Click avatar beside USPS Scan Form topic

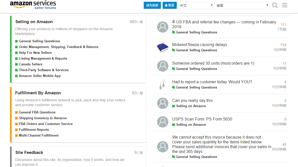[x=163, y=122]
